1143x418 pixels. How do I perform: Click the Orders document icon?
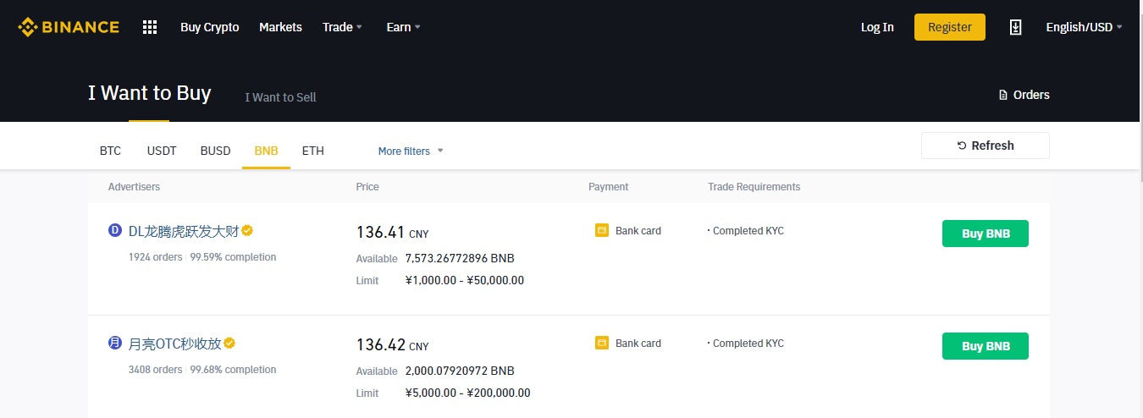(1003, 95)
